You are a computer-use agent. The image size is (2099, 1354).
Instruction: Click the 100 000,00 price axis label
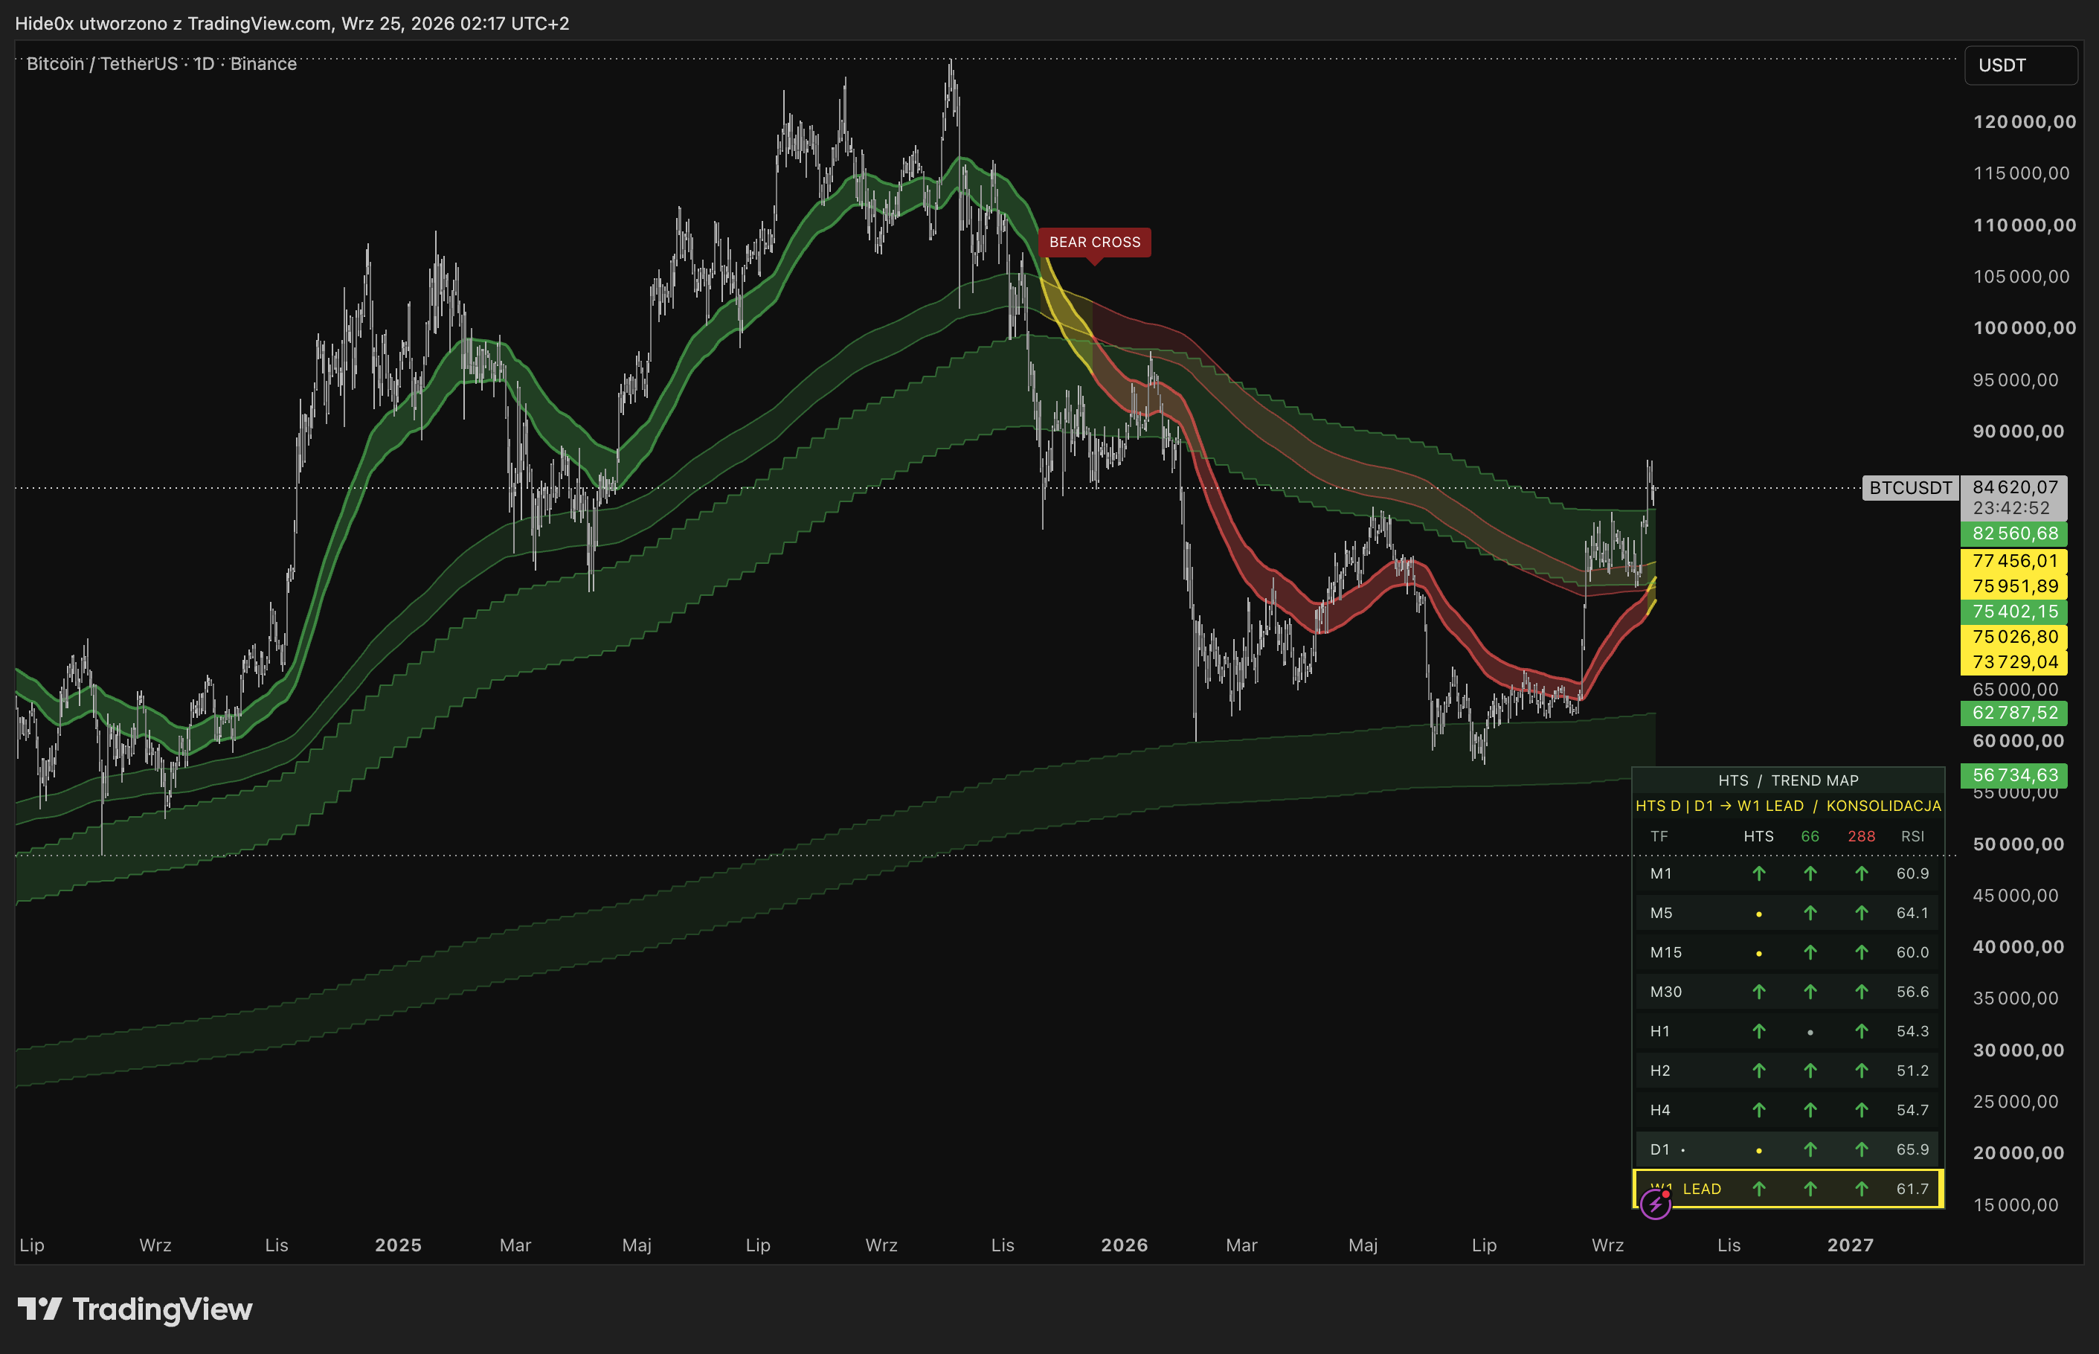(2025, 328)
